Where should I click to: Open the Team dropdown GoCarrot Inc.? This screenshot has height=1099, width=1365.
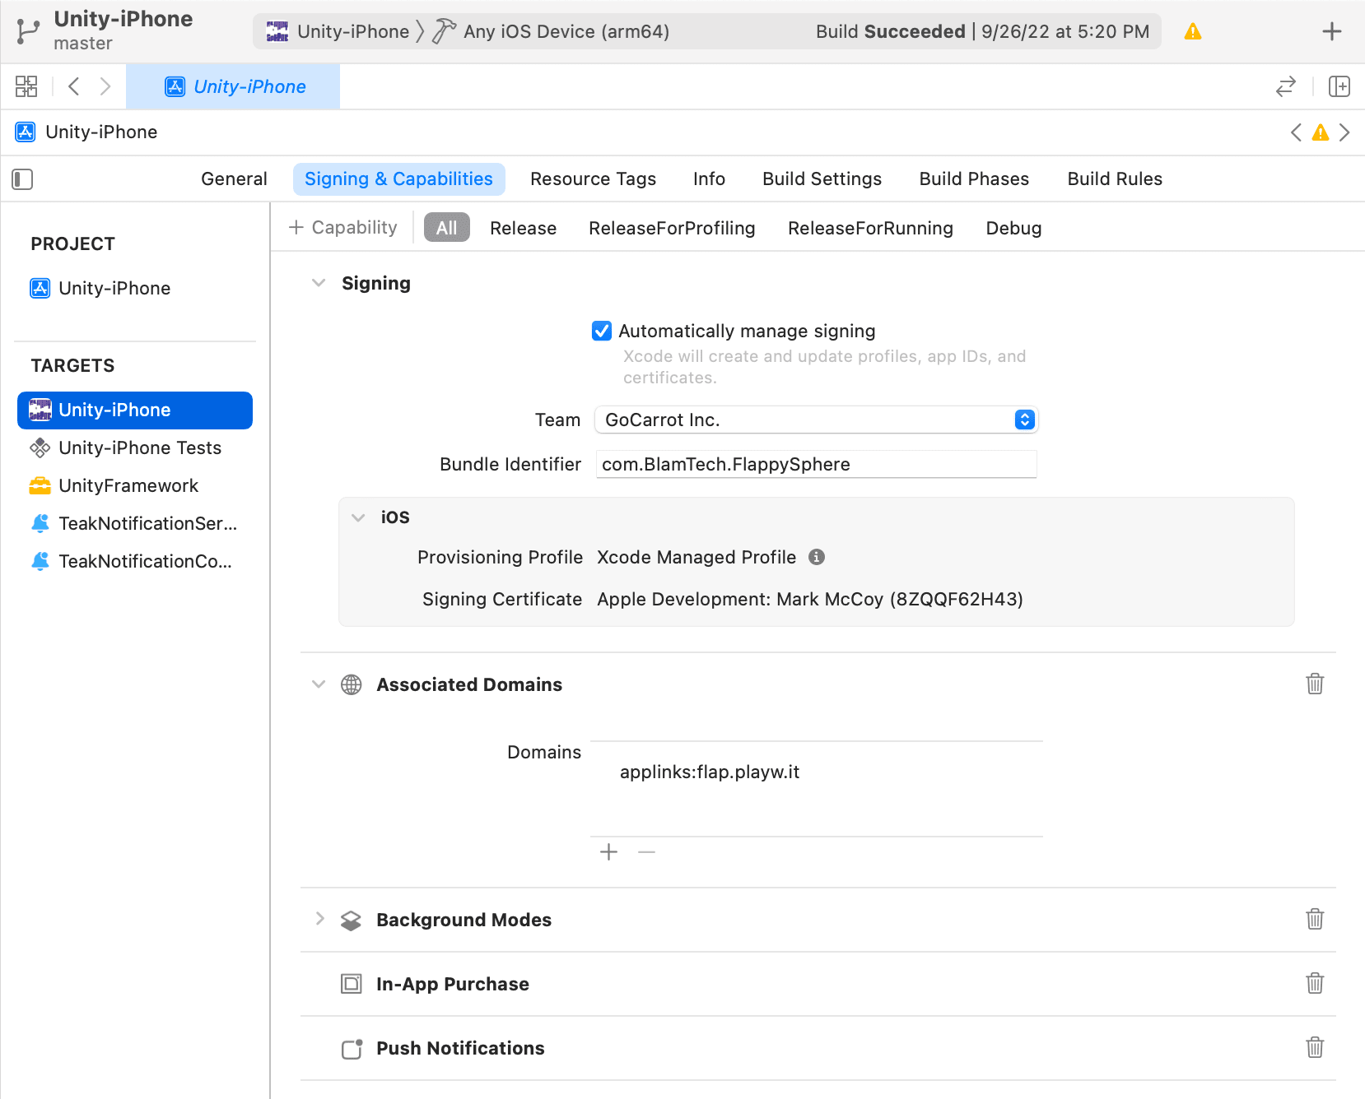pos(816,420)
